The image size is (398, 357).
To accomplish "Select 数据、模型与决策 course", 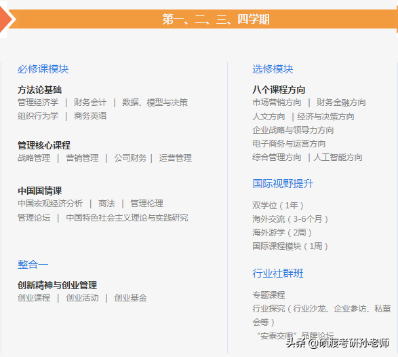I will pos(155,102).
